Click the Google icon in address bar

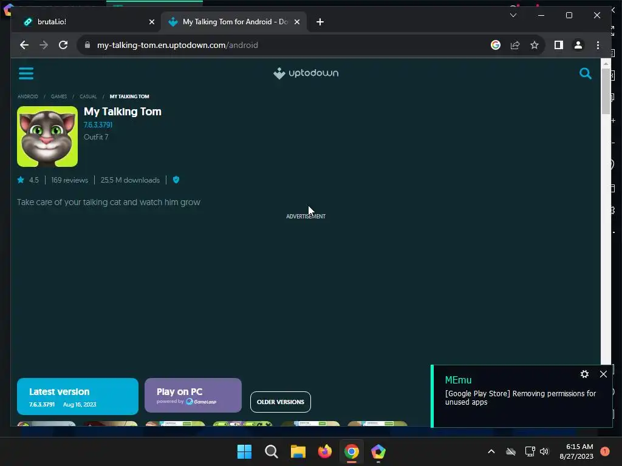(x=496, y=45)
